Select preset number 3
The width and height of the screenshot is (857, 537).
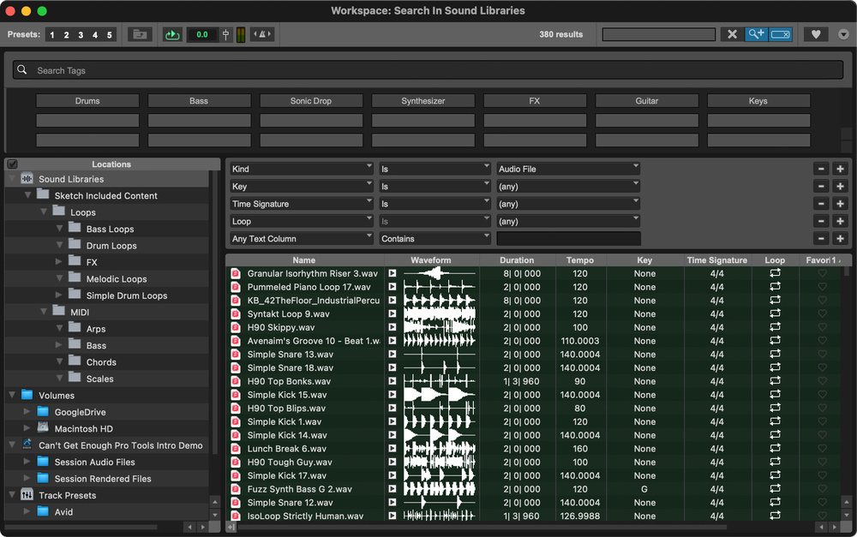(81, 35)
